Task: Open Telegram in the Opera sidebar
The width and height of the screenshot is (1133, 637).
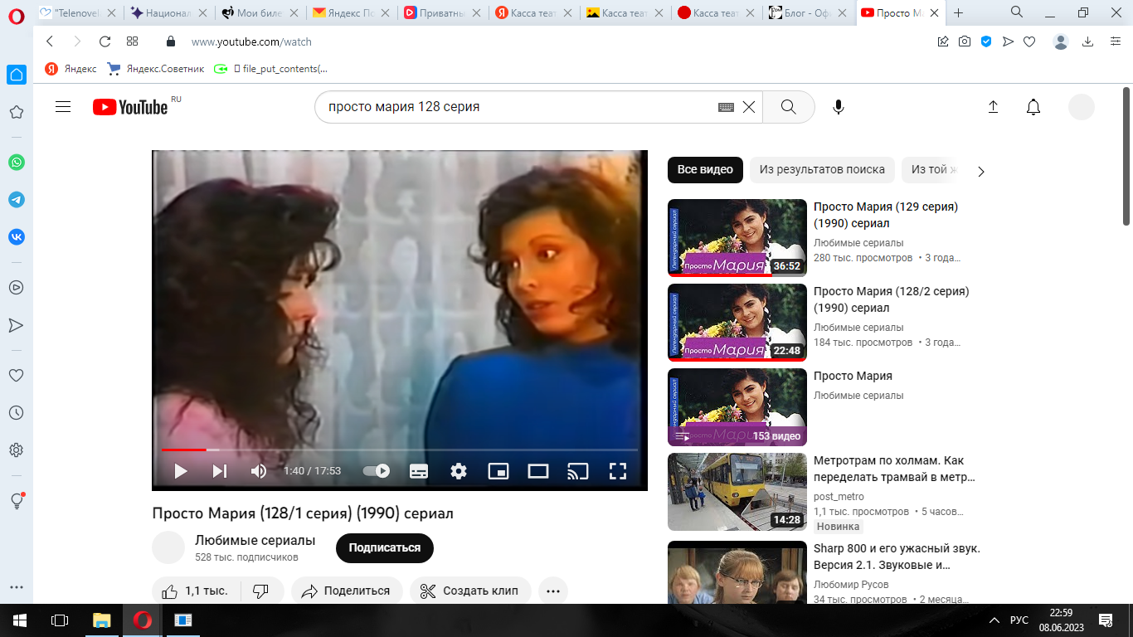Action: [x=17, y=200]
